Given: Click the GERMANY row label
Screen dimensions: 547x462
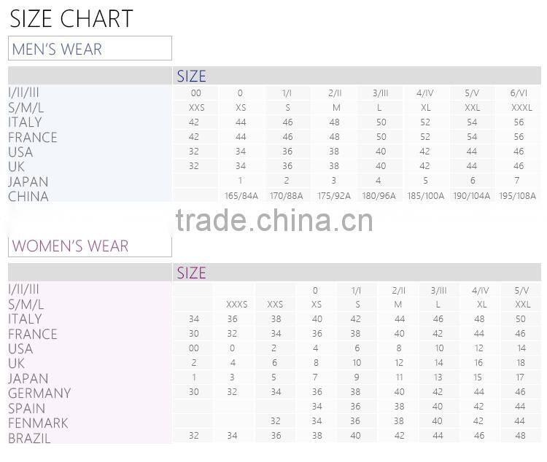Looking at the screenshot, I should [x=39, y=394].
